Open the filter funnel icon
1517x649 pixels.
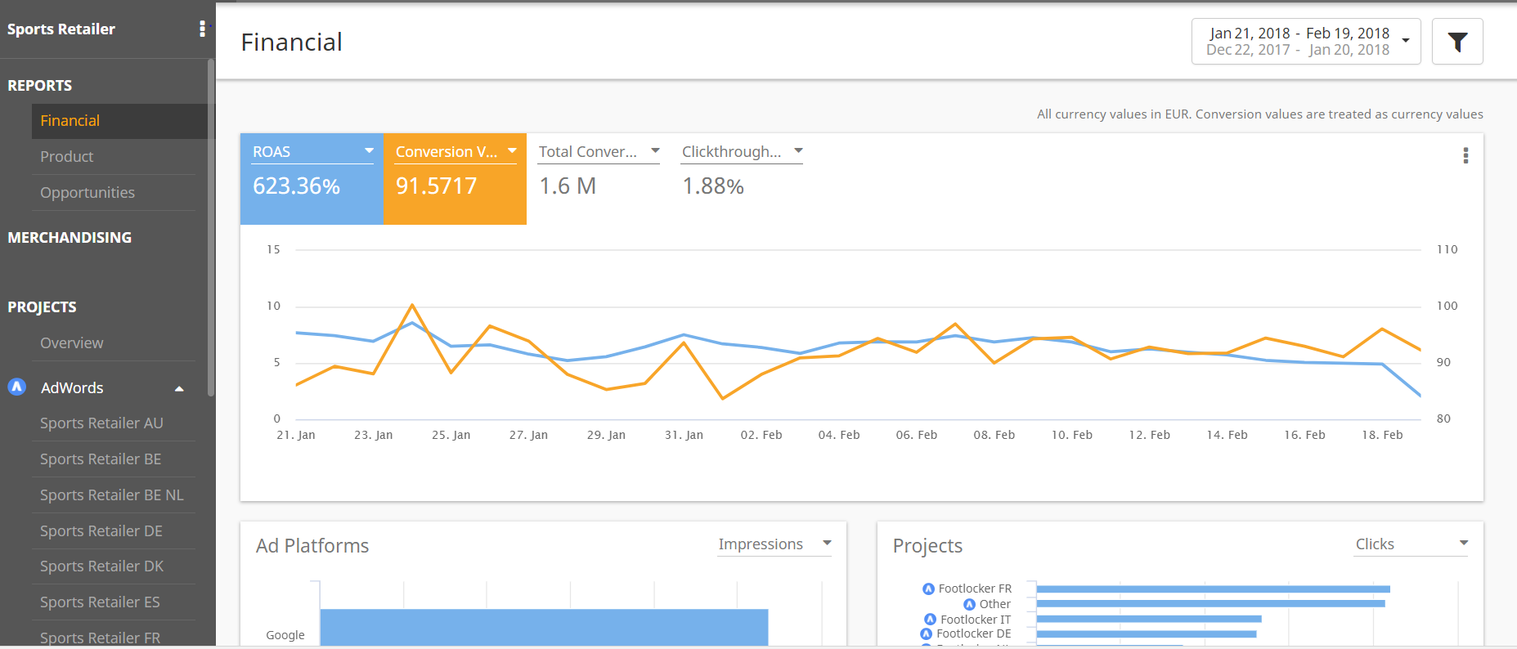pos(1457,42)
